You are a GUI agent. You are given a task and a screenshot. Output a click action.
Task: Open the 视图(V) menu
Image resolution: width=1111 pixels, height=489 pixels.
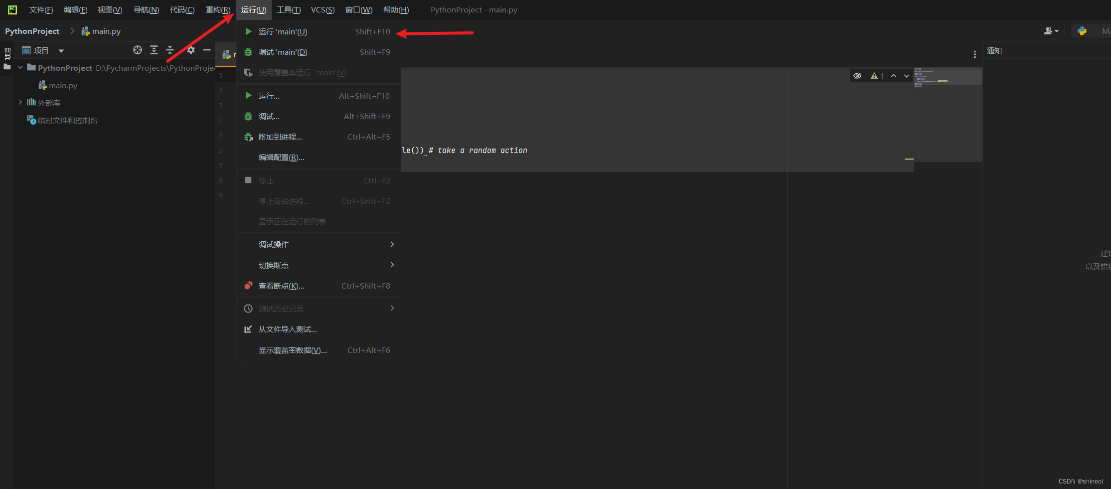(110, 10)
